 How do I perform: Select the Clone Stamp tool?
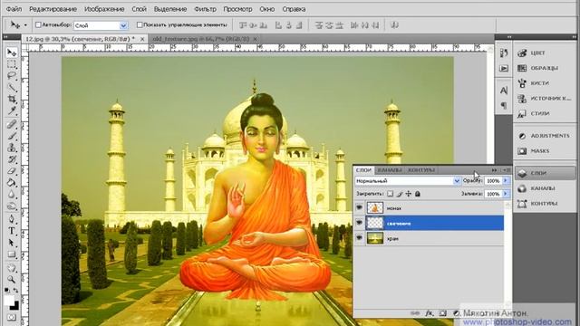(x=12, y=148)
